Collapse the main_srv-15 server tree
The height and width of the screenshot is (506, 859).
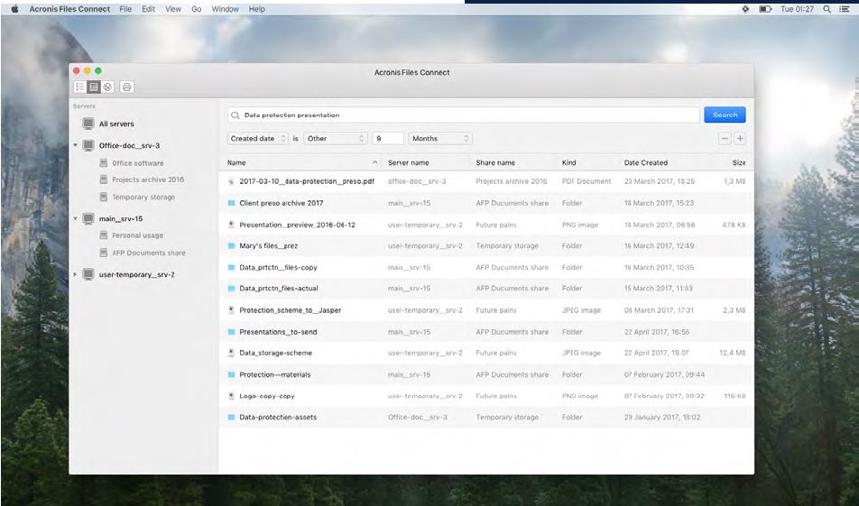click(75, 218)
